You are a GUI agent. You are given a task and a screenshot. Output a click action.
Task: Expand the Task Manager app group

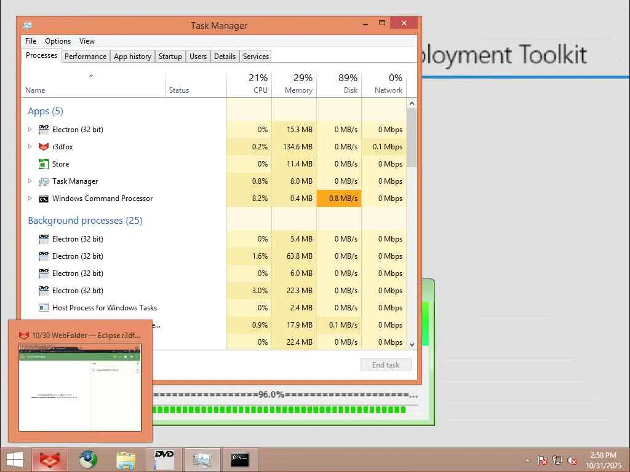coord(30,181)
